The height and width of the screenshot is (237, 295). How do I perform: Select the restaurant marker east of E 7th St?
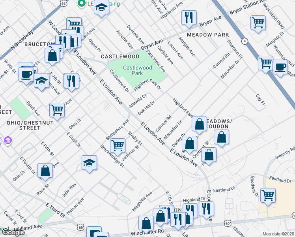click(71, 82)
